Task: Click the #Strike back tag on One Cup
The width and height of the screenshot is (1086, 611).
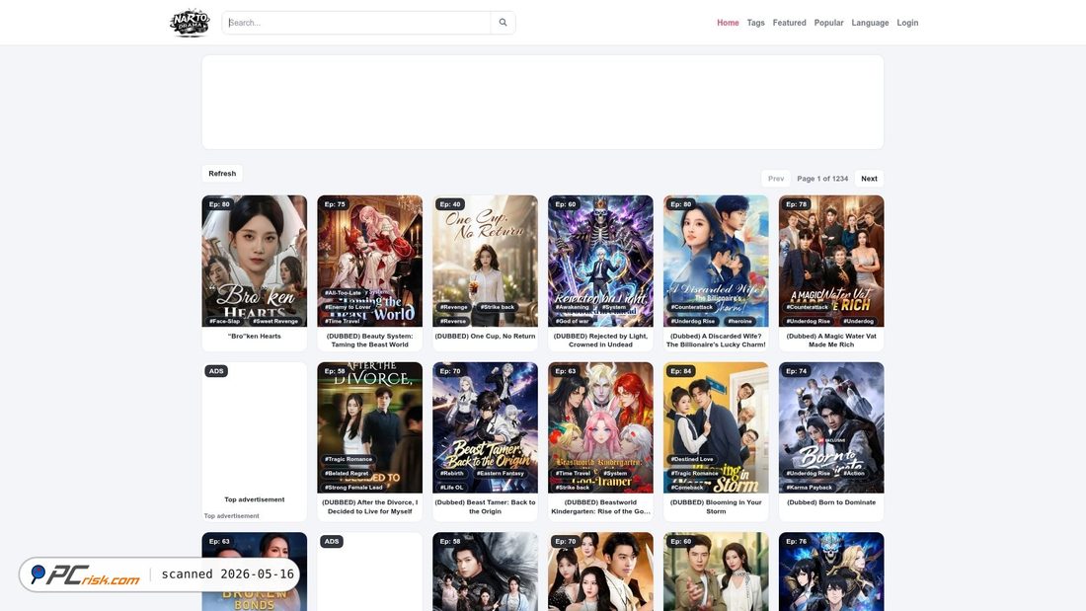Action: 498,307
